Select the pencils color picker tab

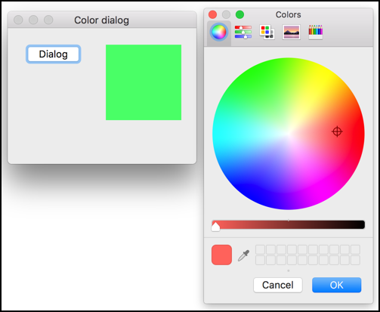(316, 32)
